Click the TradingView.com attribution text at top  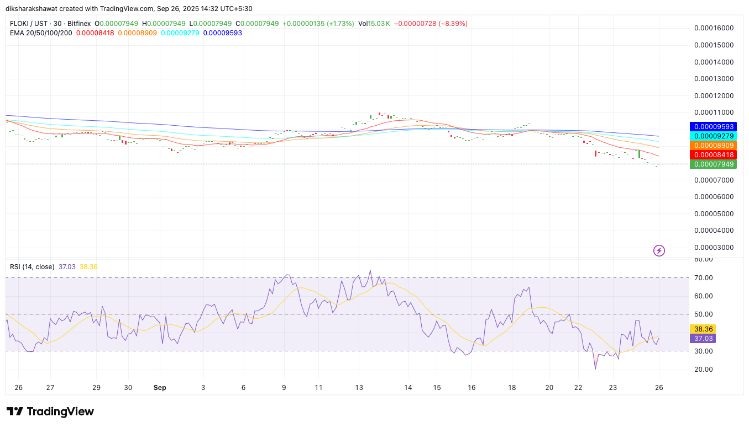(114, 9)
